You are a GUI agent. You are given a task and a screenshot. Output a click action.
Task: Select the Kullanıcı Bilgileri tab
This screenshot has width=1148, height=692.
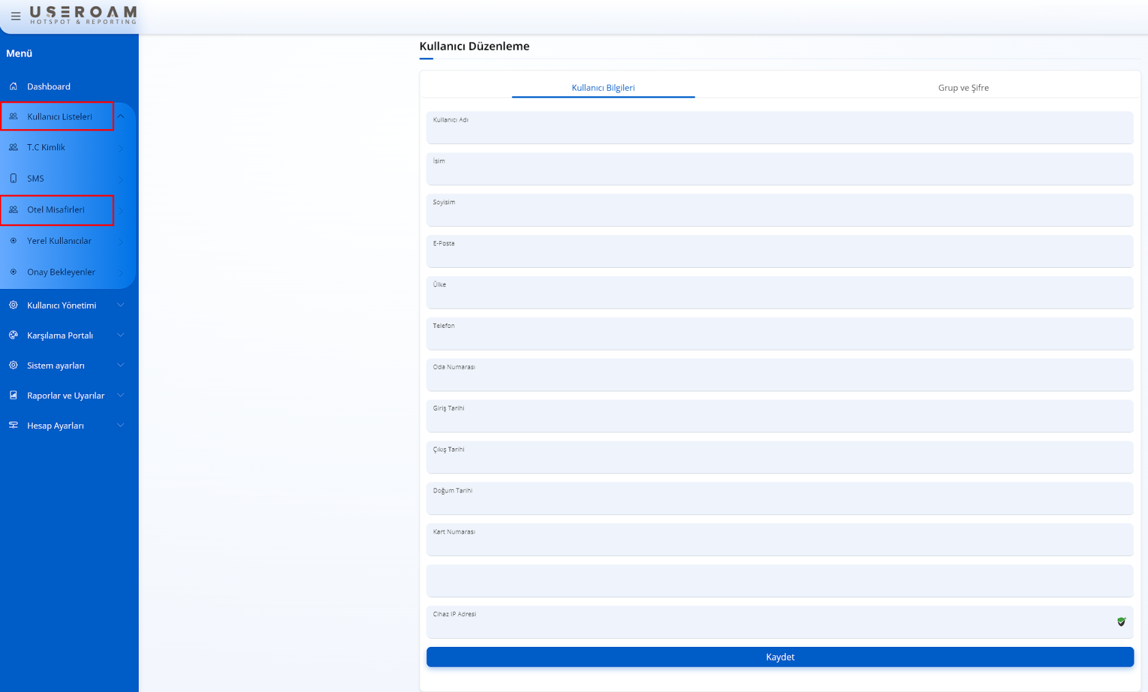(x=603, y=87)
